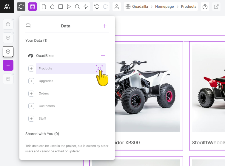Click the dark sync button in toolbar
Image resolution: width=225 pixels, height=166 pixels.
pyautogui.click(x=21, y=7)
